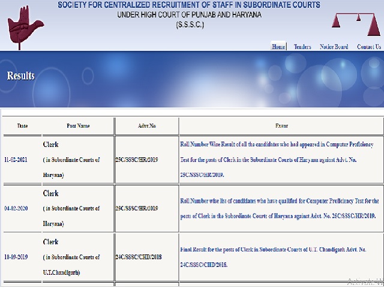Click the Society for Centralized Recruitment title

pyautogui.click(x=189, y=5)
